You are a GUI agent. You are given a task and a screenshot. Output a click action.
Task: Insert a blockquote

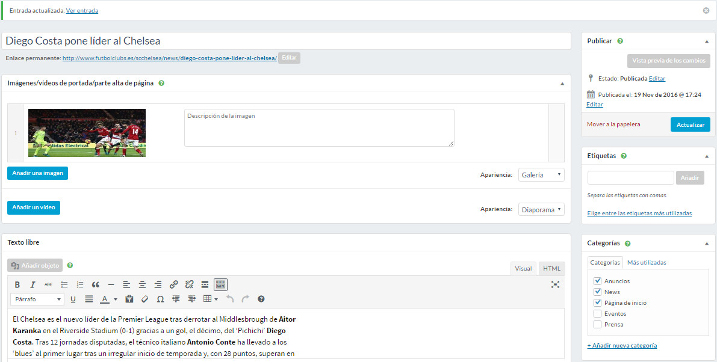96,285
